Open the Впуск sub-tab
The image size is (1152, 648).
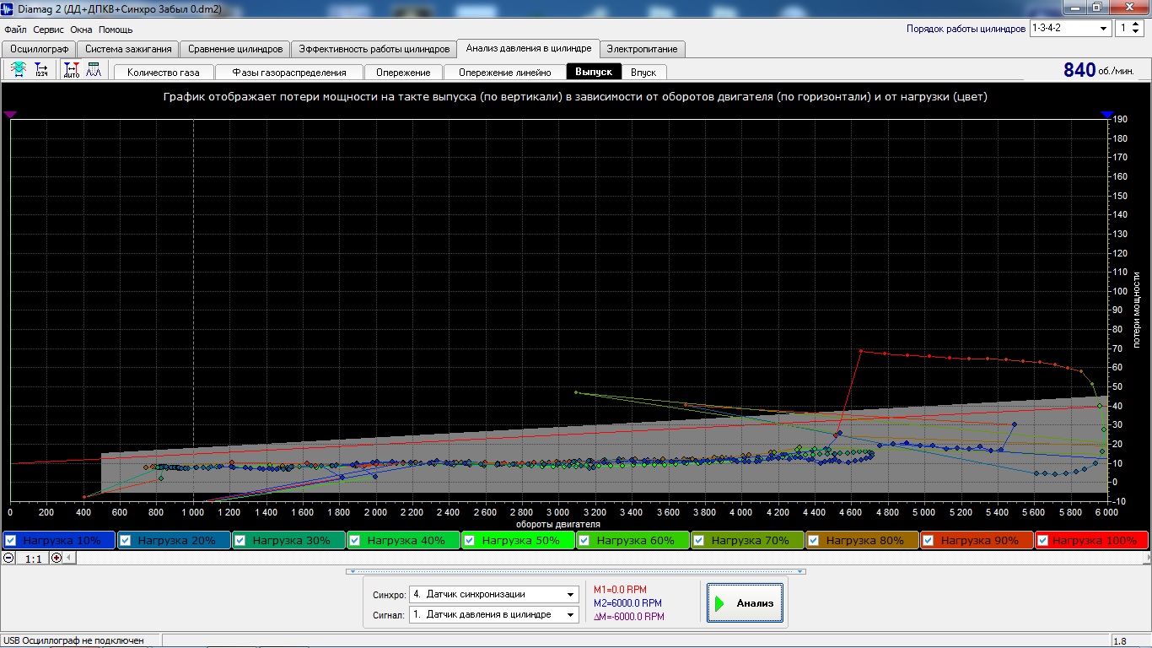[643, 73]
